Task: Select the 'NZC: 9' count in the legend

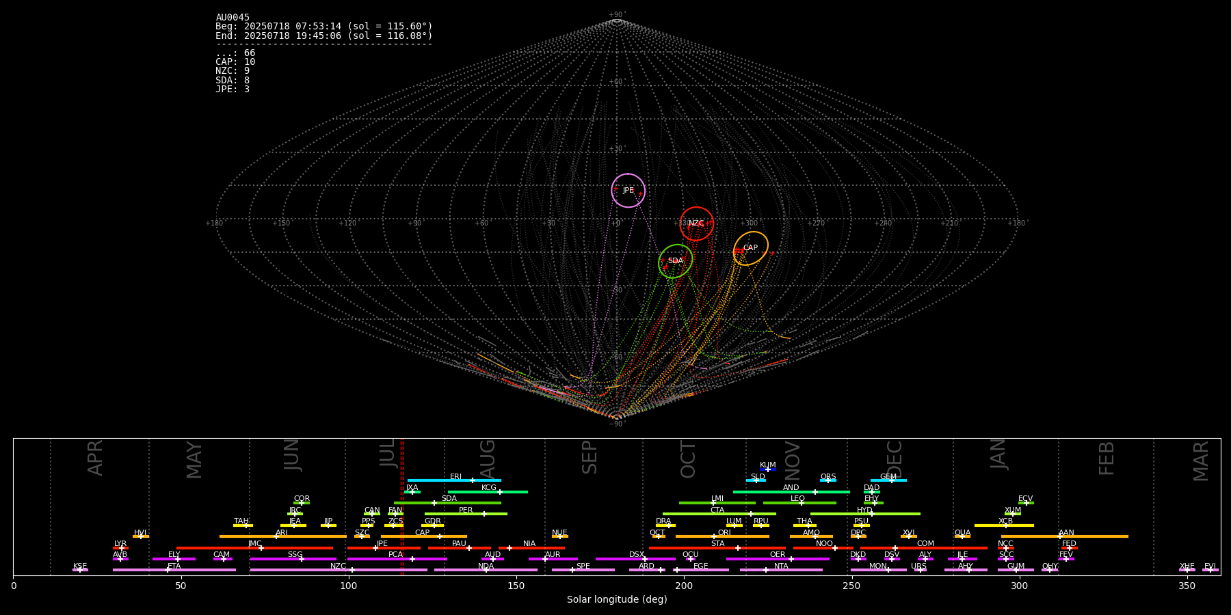Action: (233, 71)
